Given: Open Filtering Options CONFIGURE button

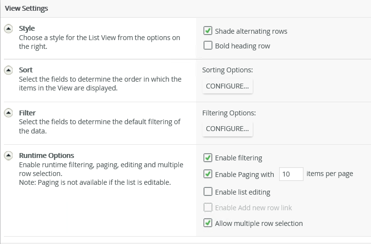Looking at the screenshot, I should pyautogui.click(x=227, y=129).
